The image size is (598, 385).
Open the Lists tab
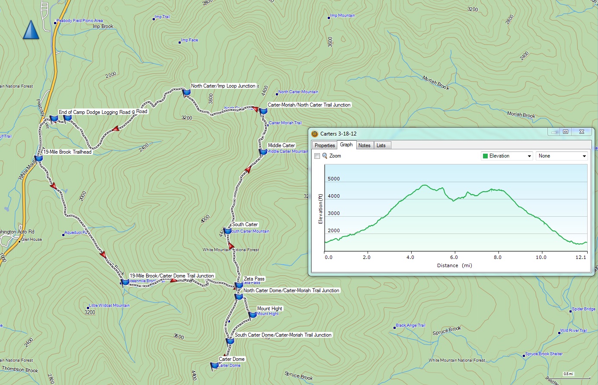click(381, 145)
